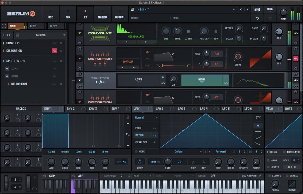The height and width of the screenshot is (194, 303).
Task: Enable the voicing MONO checkbox
Action: [268, 160]
